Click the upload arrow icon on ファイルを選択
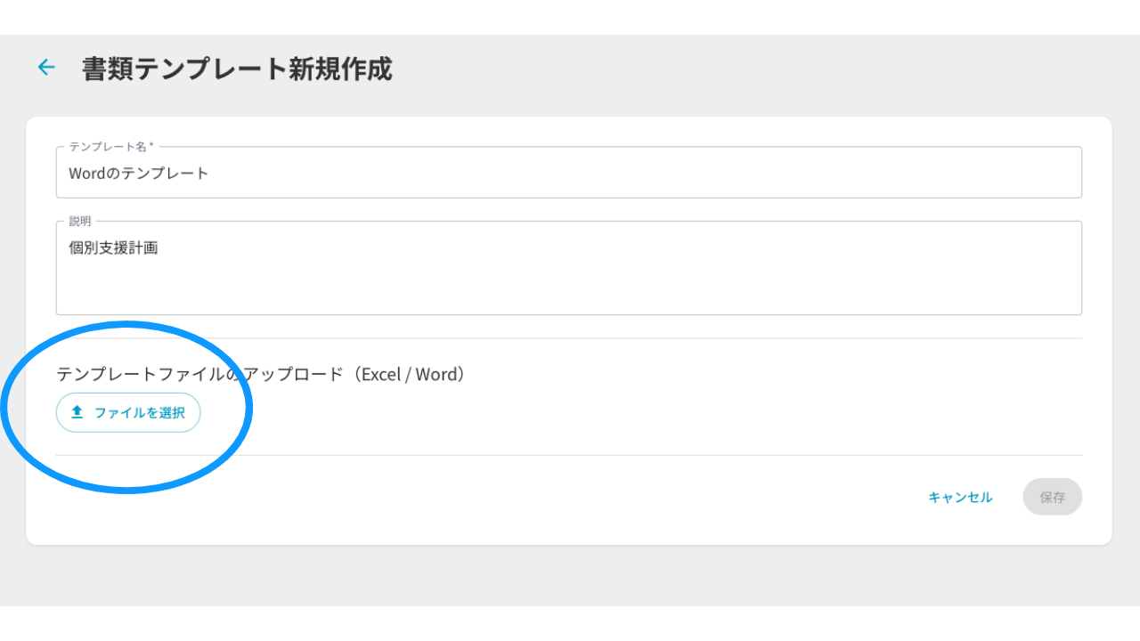The image size is (1140, 641). pyautogui.click(x=77, y=412)
